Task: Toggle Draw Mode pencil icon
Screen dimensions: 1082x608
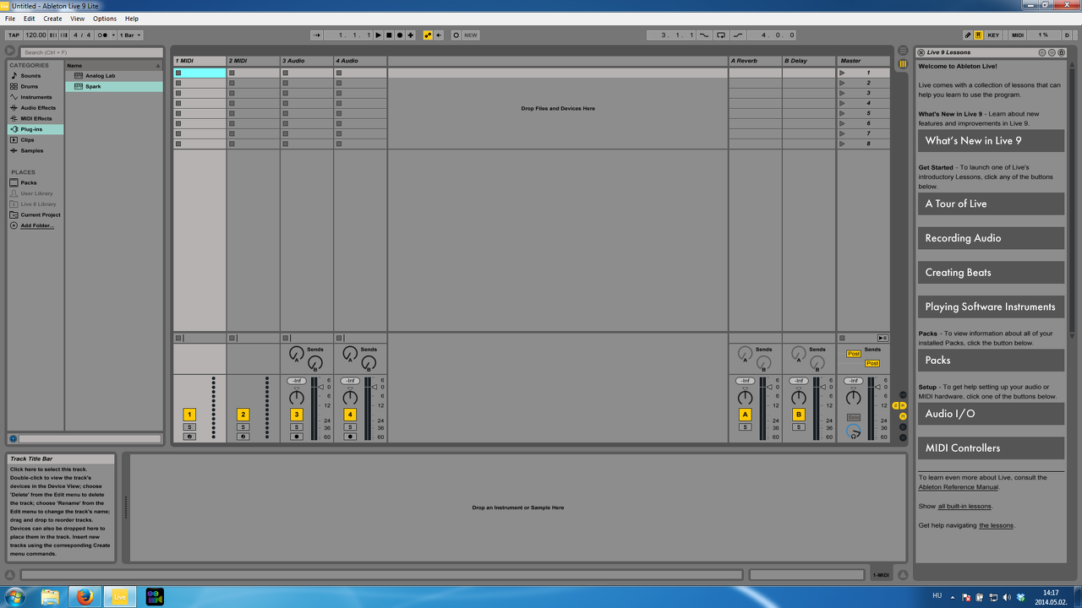Action: click(968, 35)
